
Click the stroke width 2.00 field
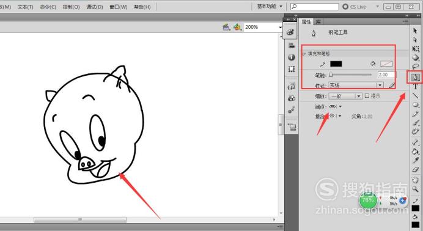click(x=386, y=75)
